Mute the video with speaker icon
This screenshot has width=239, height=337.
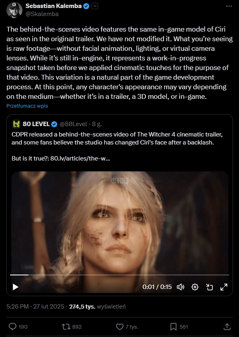181,287
